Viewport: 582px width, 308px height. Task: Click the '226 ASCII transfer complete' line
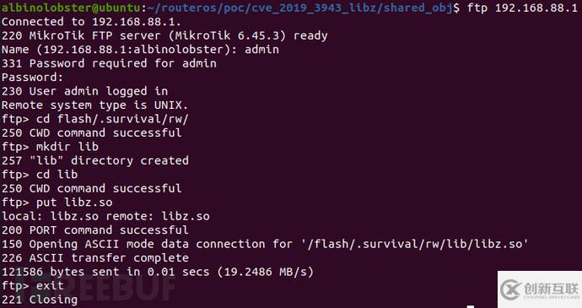pyautogui.click(x=95, y=258)
